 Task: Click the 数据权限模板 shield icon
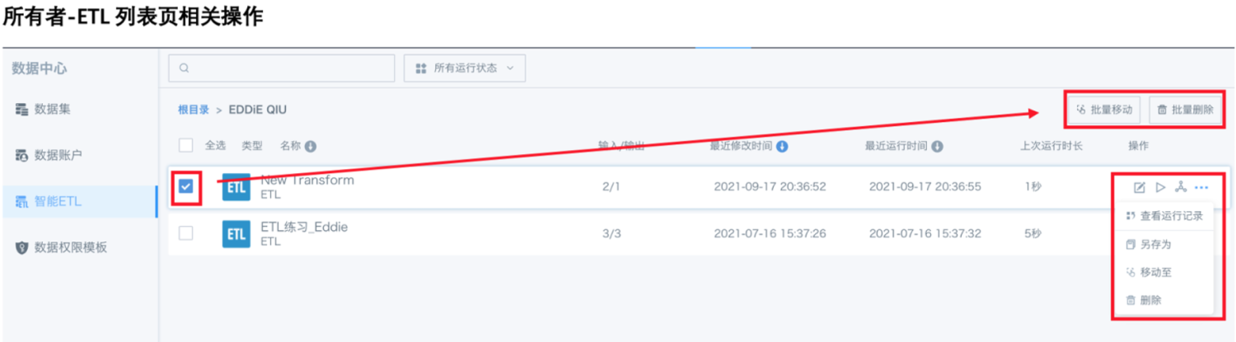tap(22, 248)
